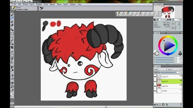Screen dimensions: 193x108
Task: Switch to the Mixer tab
Action: [163, 33]
